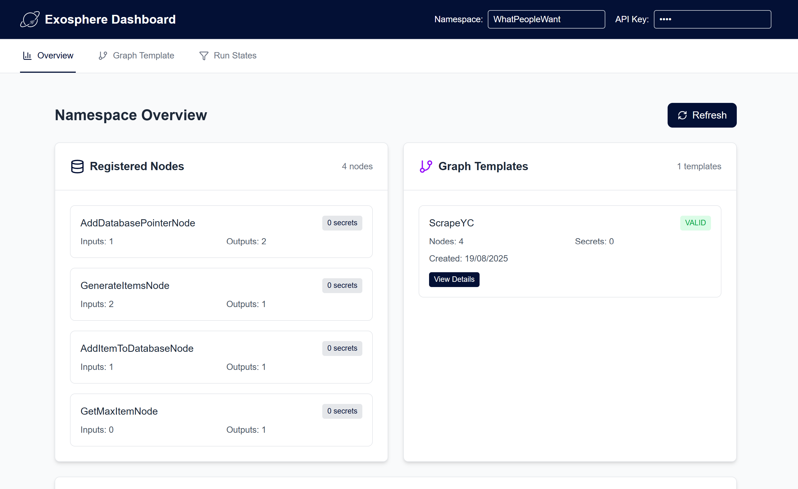Click the refresh arrows icon inside Refresh button

coord(682,115)
